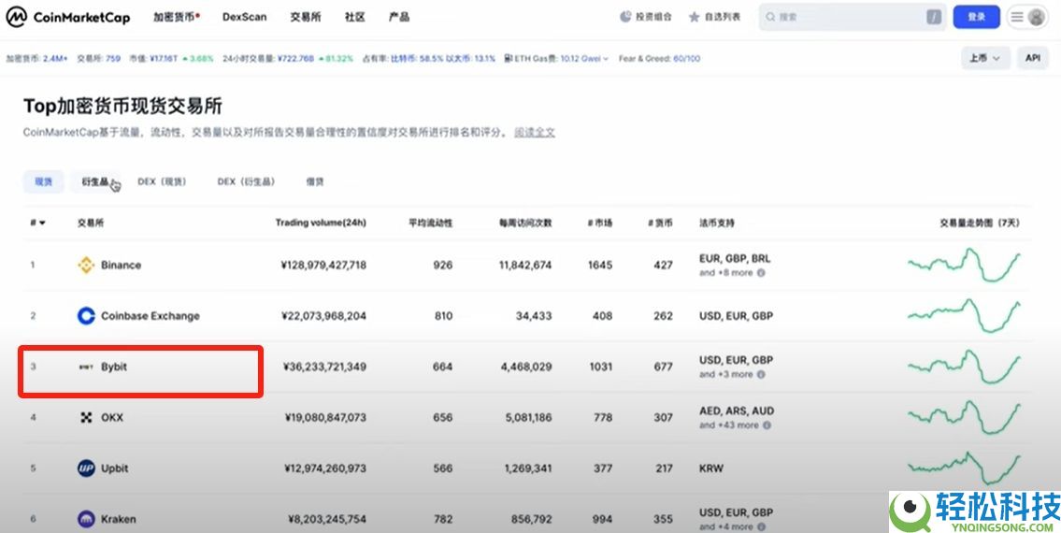Click the OKX info icon next to +43 more
Image resolution: width=1061 pixels, height=533 pixels.
point(767,425)
